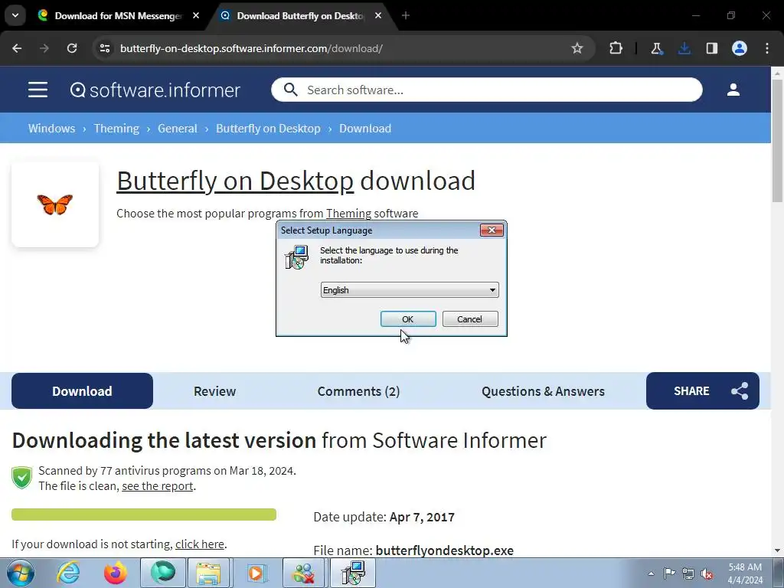Open the muted volume tray icon
The height and width of the screenshot is (588, 784).
(707, 573)
